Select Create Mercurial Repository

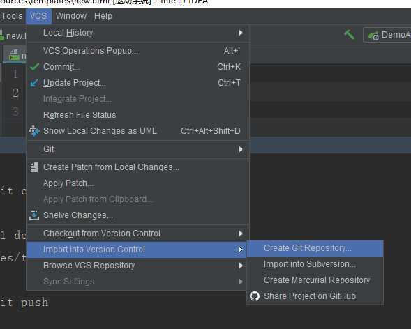coord(315,280)
